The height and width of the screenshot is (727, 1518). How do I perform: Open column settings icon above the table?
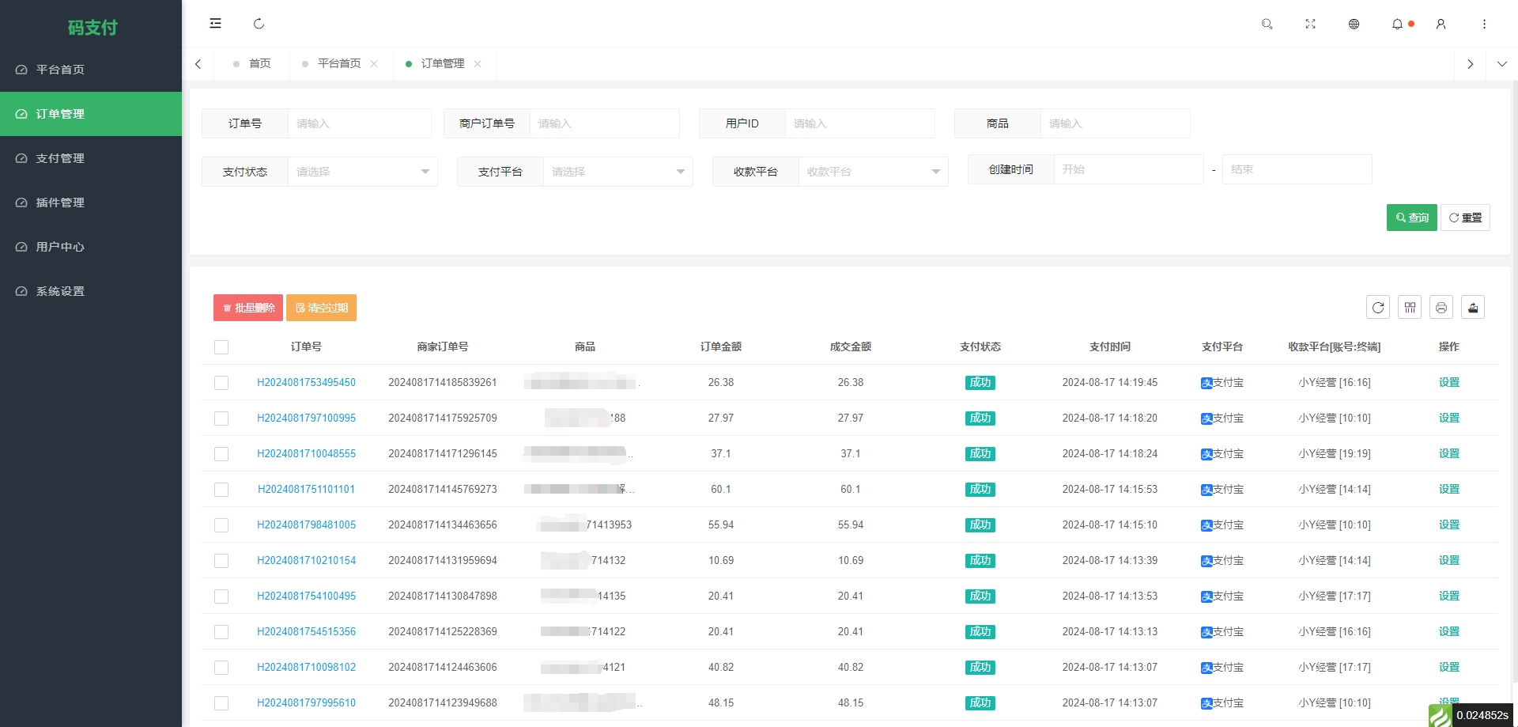point(1410,307)
